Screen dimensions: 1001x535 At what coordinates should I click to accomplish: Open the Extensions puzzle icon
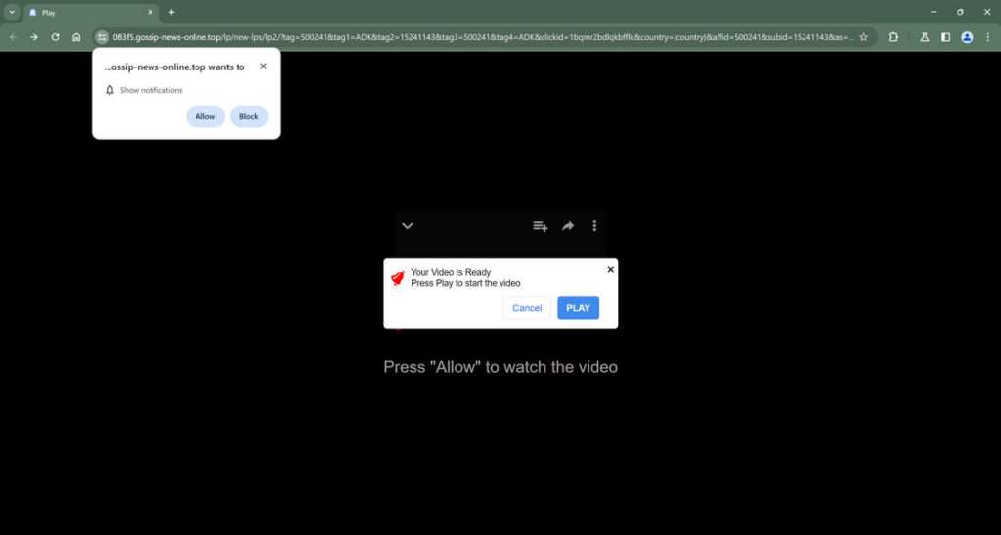tap(893, 37)
